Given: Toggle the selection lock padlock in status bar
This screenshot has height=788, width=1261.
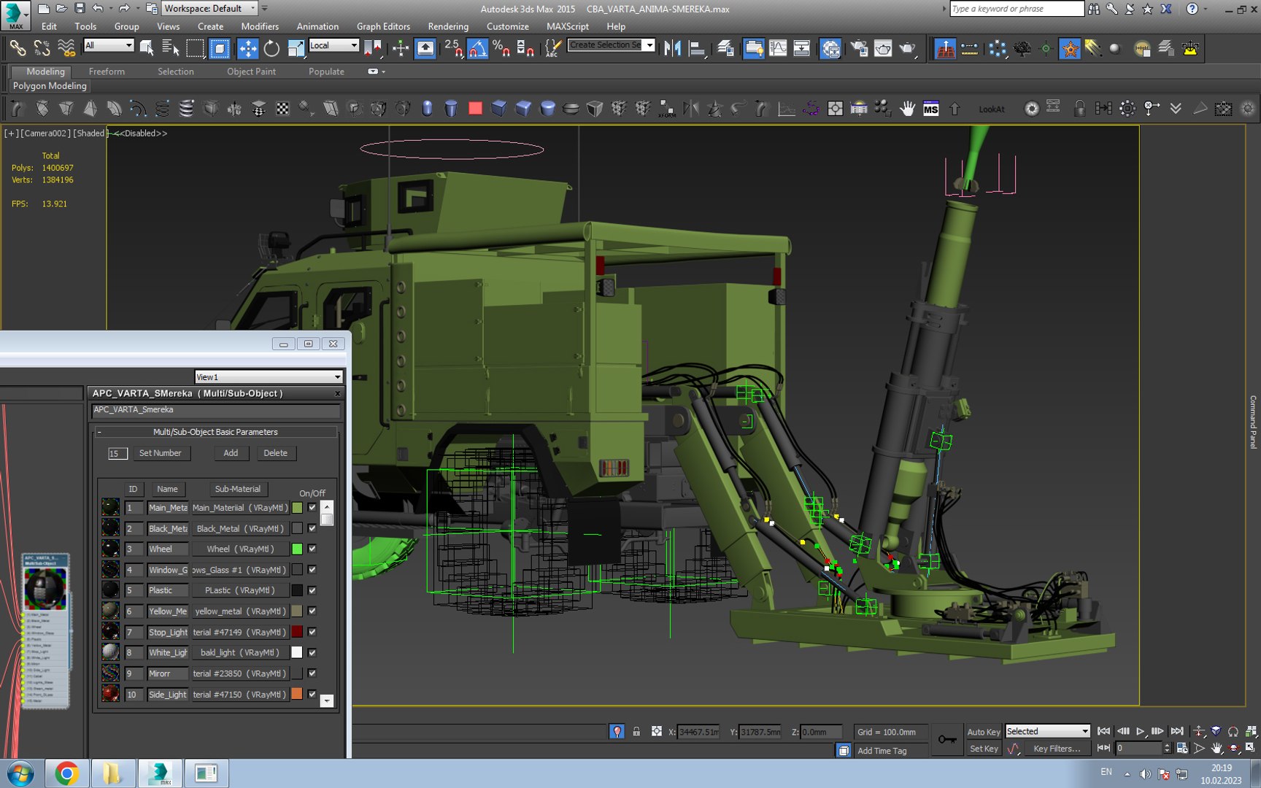Looking at the screenshot, I should click(636, 731).
